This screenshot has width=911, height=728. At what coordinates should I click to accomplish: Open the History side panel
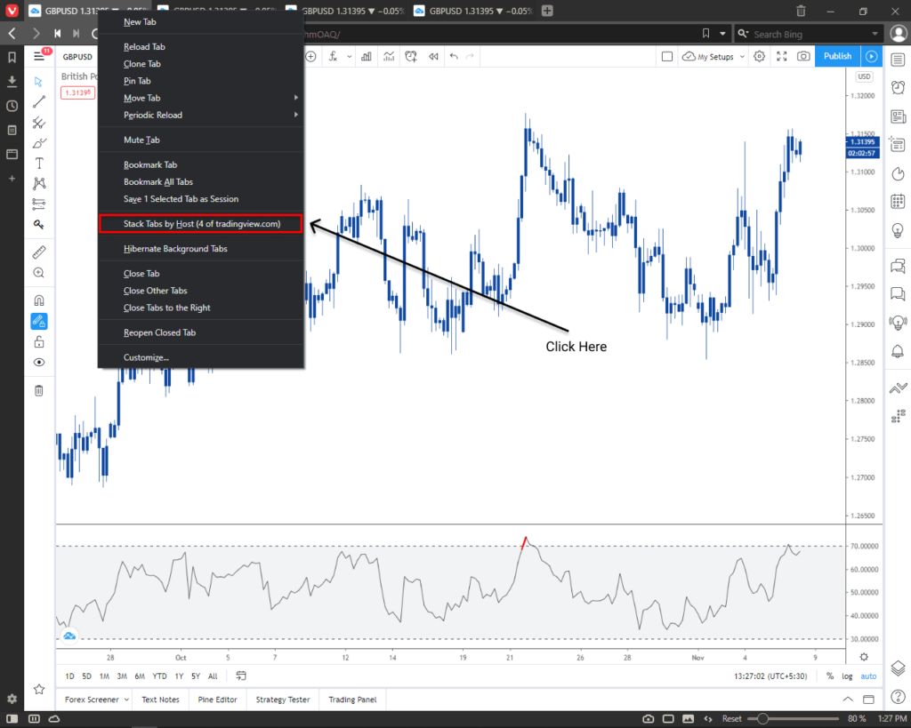(12, 106)
